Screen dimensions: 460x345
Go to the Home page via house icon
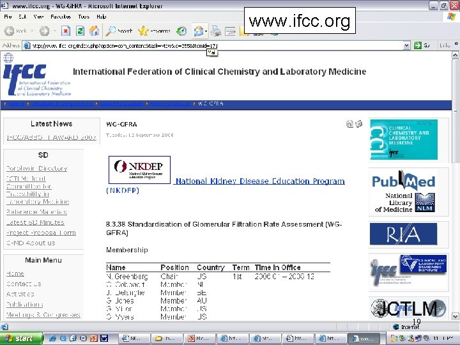[x=94, y=31]
